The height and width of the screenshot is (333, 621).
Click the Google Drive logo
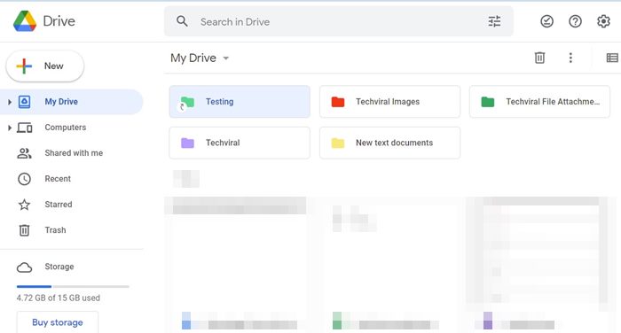(x=25, y=21)
